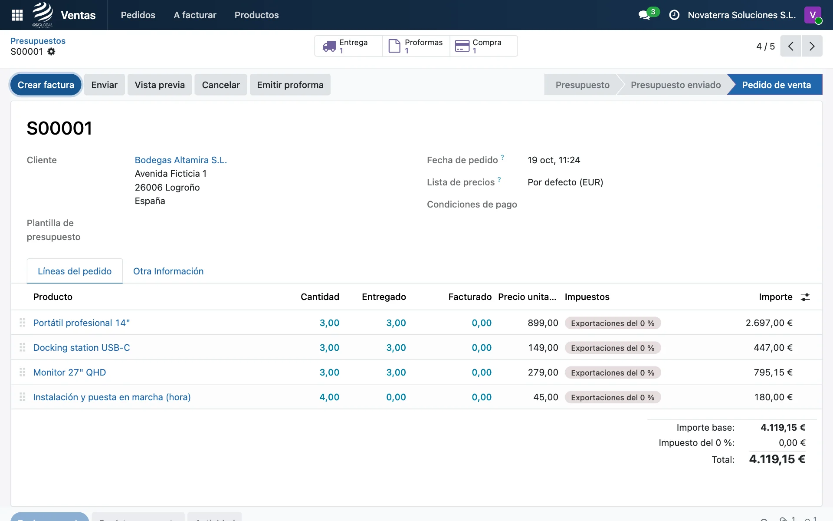Screen dimensions: 833x521
Task: Sort by the Facturado column header
Action: click(470, 297)
